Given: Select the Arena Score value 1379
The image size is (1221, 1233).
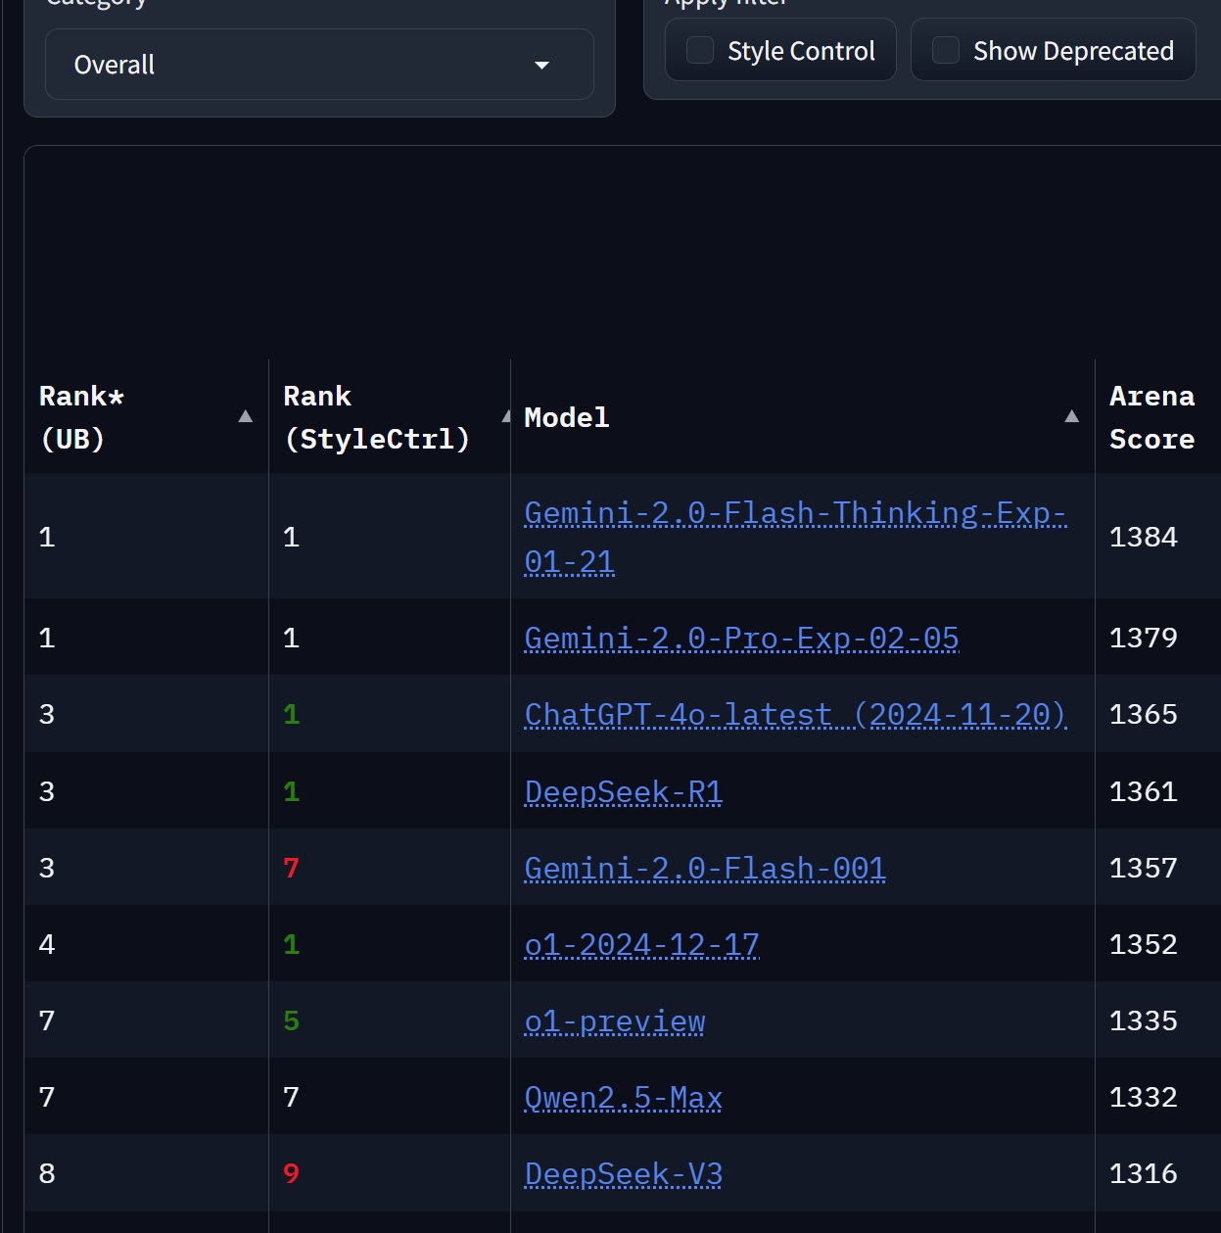Looking at the screenshot, I should pos(1143,638).
